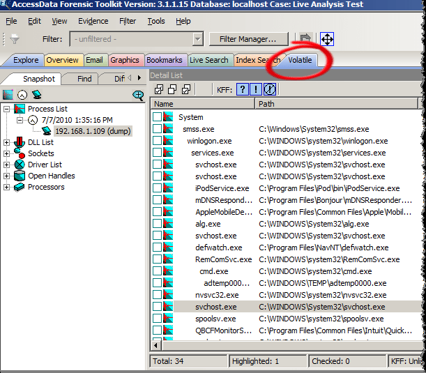Select the svchost.exe highlighted row
426x373 pixels.
pyautogui.click(x=215, y=307)
